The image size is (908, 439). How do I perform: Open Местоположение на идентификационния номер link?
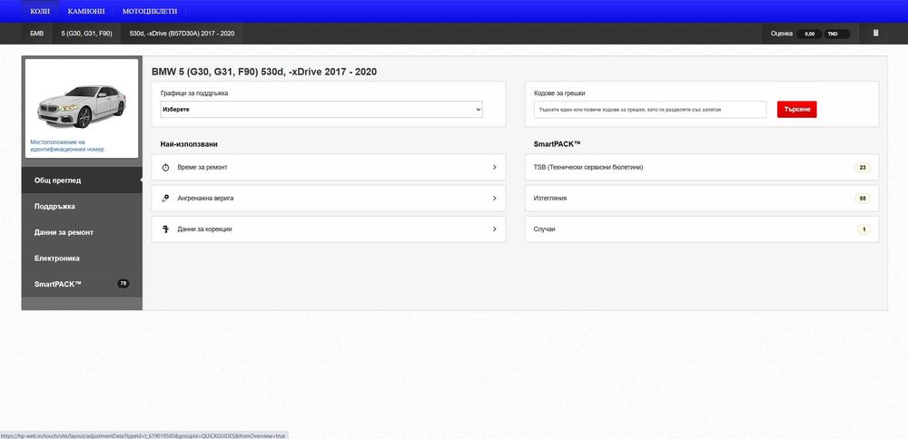(67, 145)
